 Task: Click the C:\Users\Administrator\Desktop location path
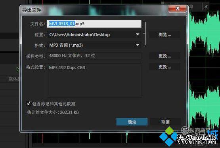tap(79, 34)
